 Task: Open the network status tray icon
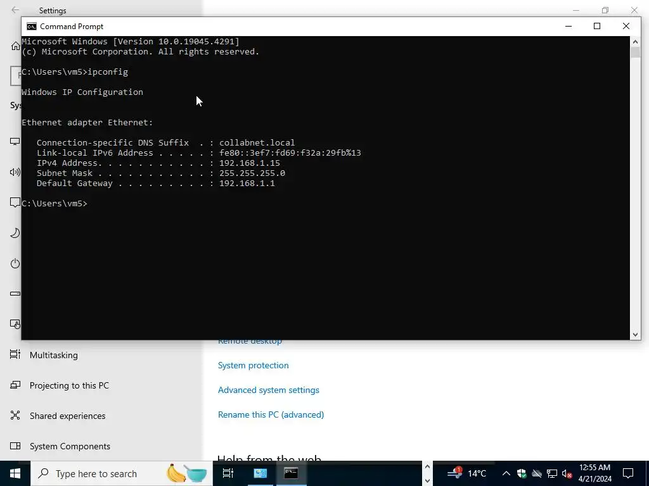pyautogui.click(x=552, y=473)
